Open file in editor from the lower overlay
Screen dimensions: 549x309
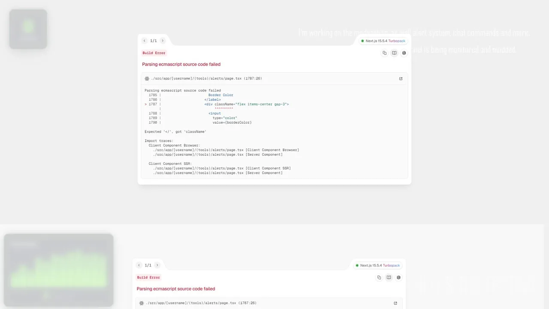pyautogui.click(x=395, y=303)
